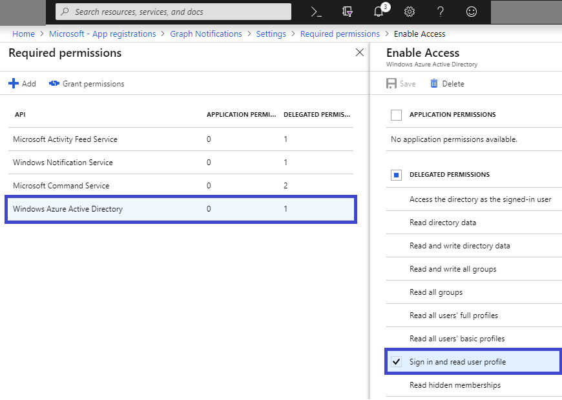Image resolution: width=562 pixels, height=400 pixels.
Task: Toggle the Application Permissions checkbox
Action: pyautogui.click(x=397, y=115)
